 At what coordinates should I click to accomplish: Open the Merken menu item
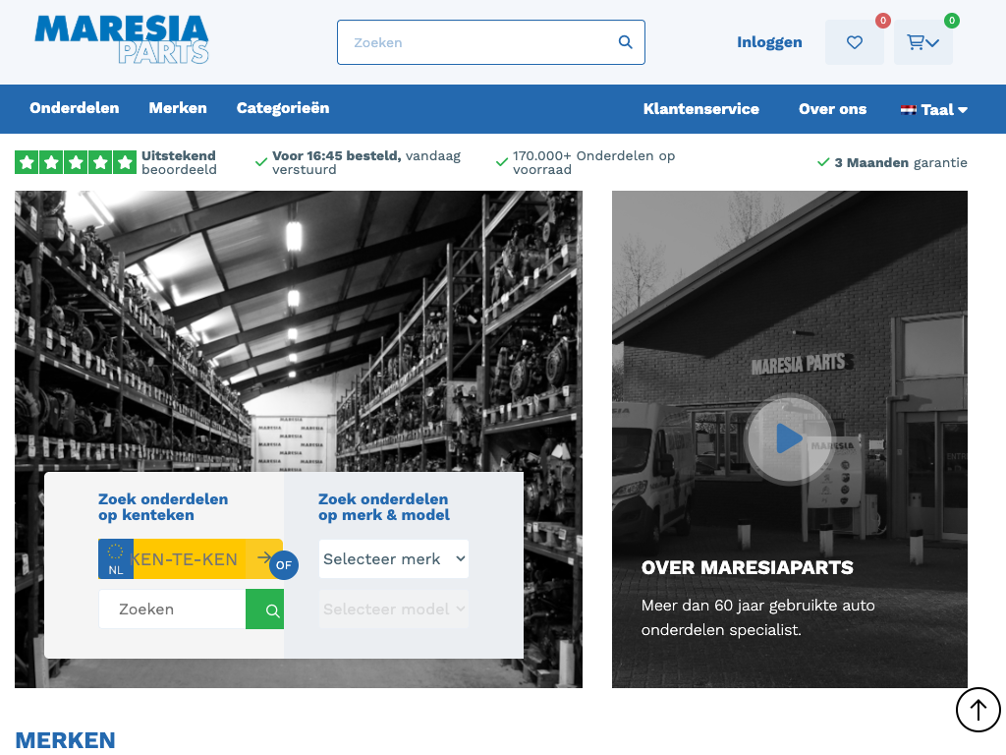coord(178,108)
